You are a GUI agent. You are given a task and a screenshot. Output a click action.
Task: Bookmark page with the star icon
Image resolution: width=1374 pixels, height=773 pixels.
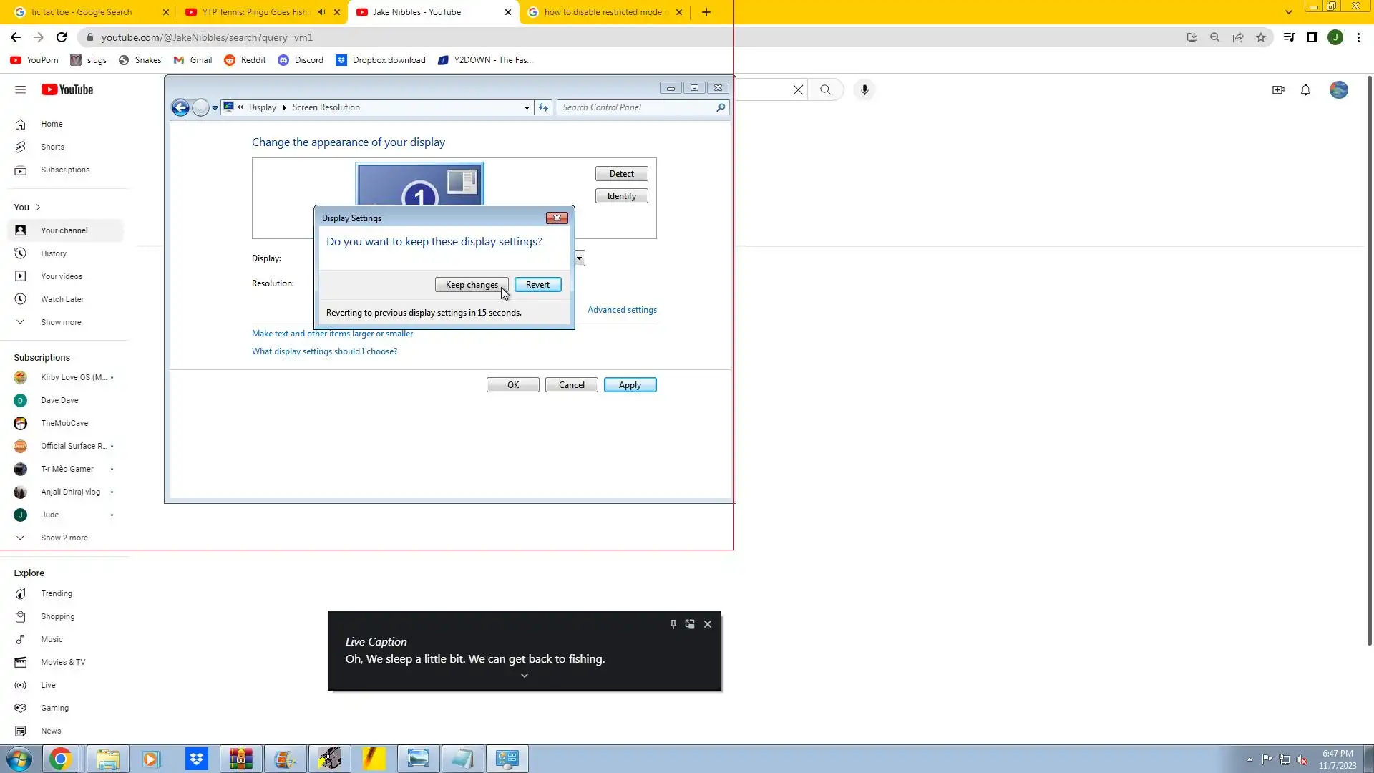click(x=1261, y=37)
